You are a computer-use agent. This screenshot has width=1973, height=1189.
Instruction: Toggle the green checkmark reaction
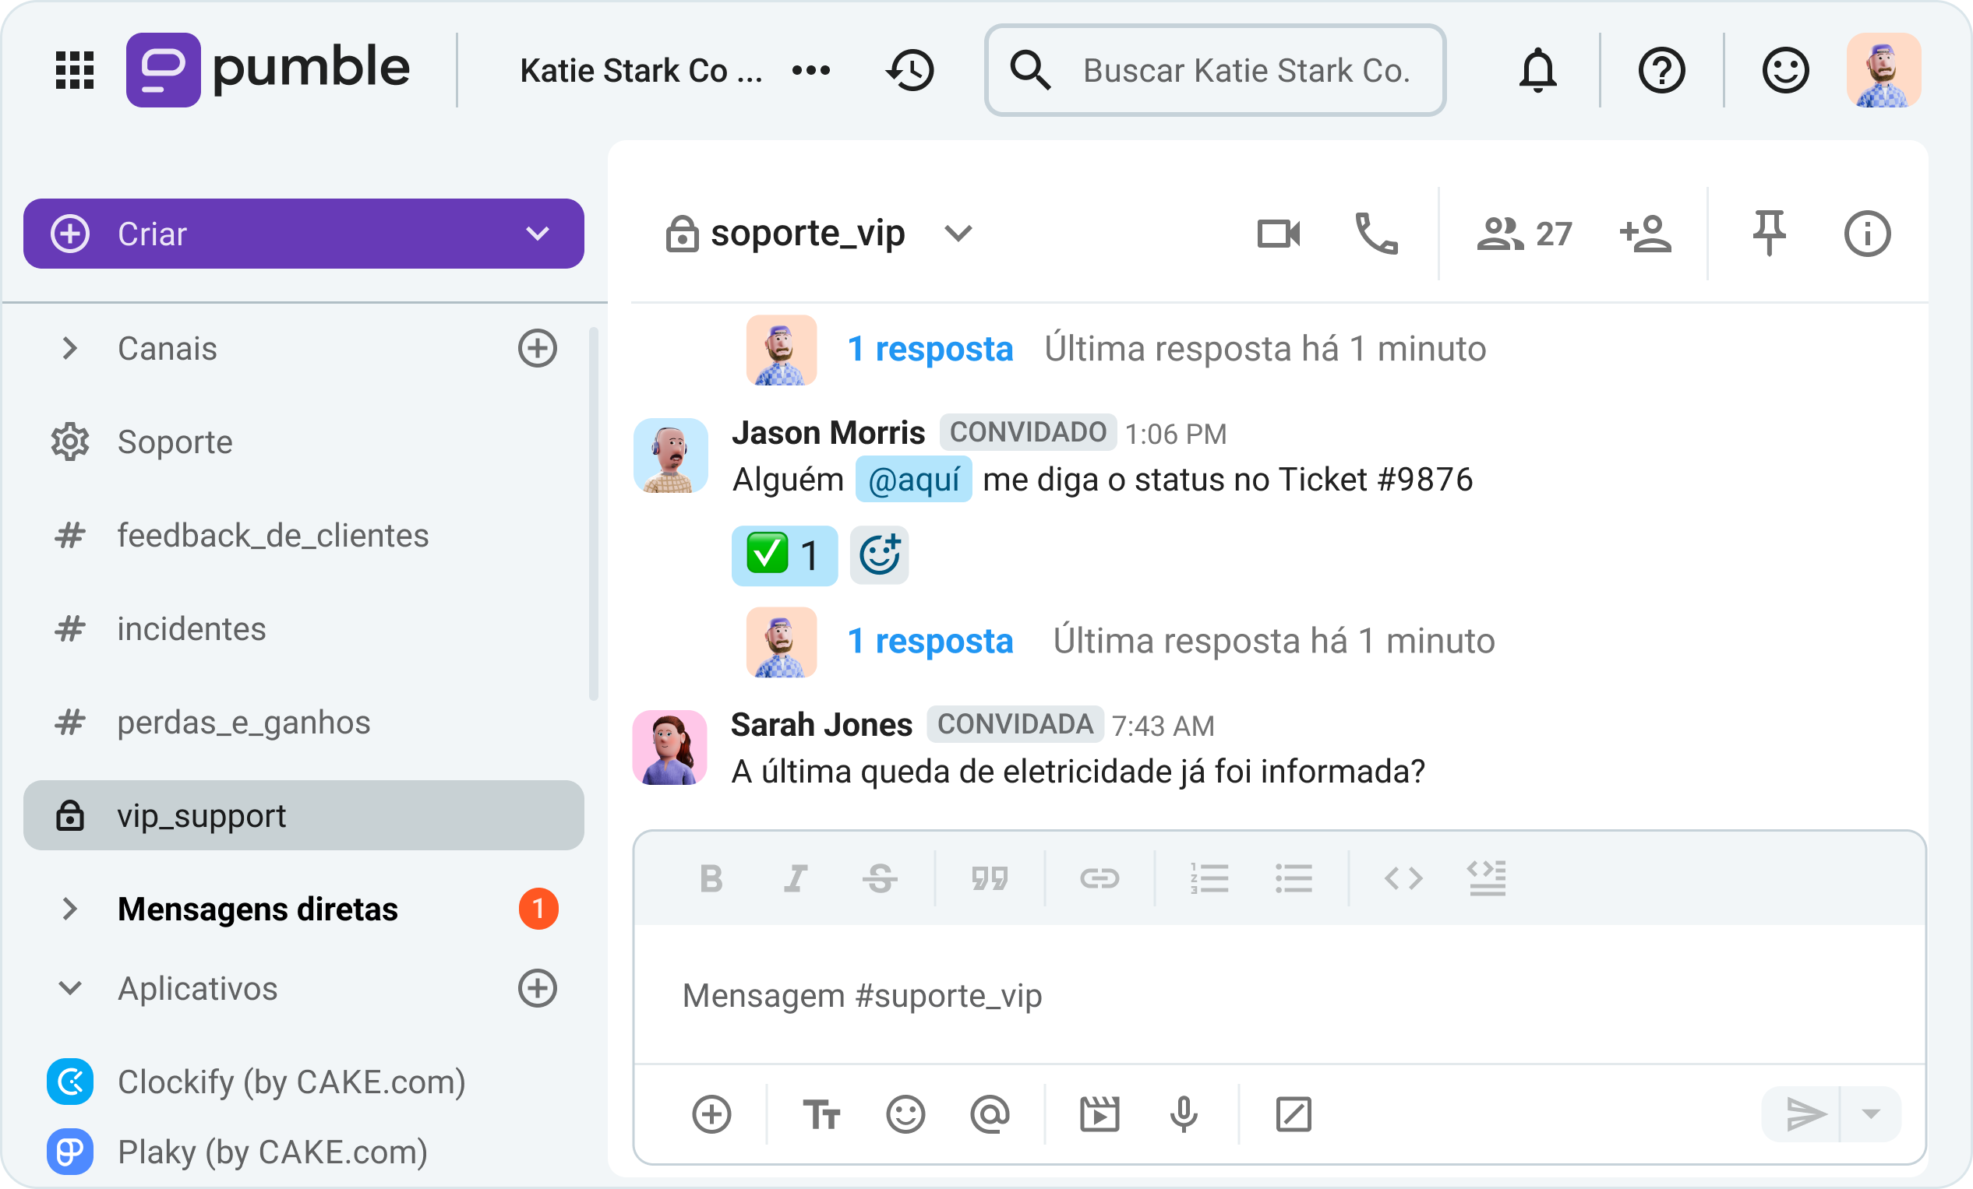(x=783, y=555)
